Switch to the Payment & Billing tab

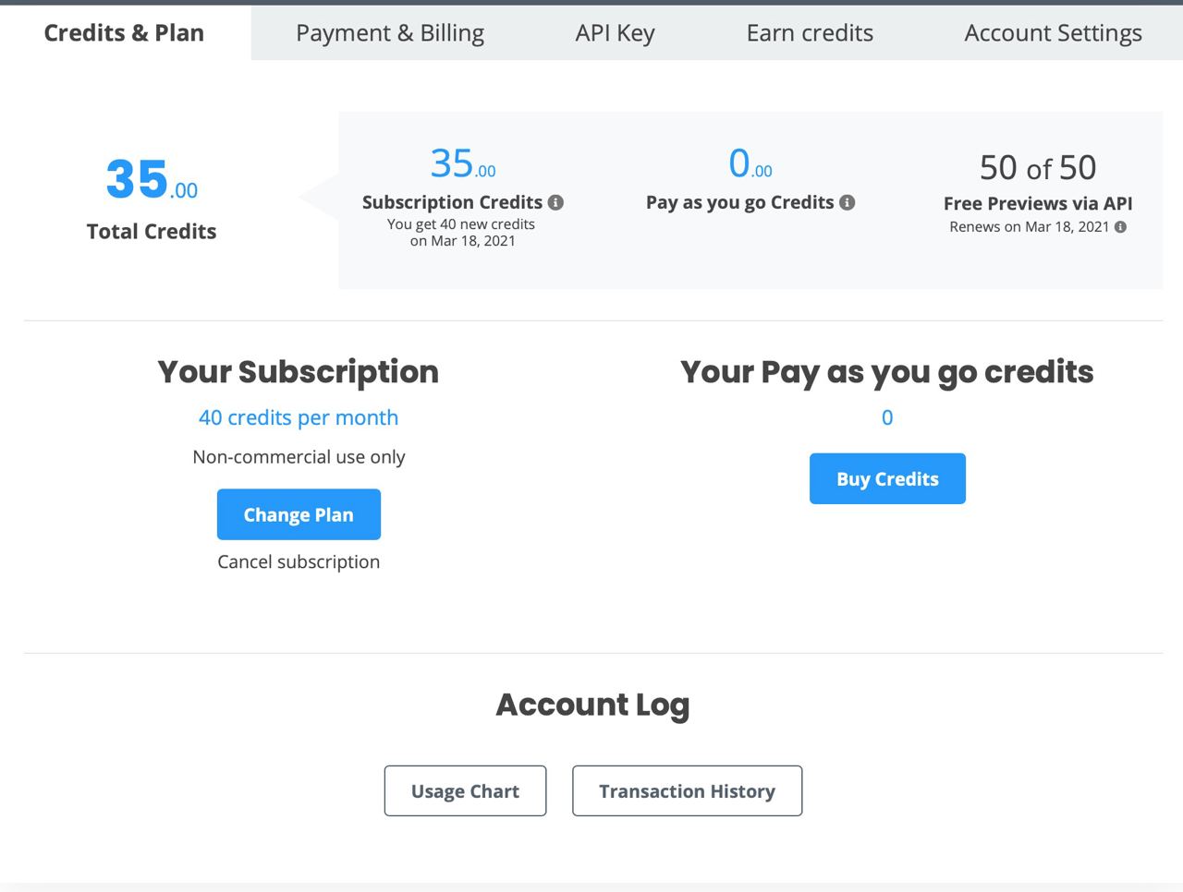[x=390, y=33]
